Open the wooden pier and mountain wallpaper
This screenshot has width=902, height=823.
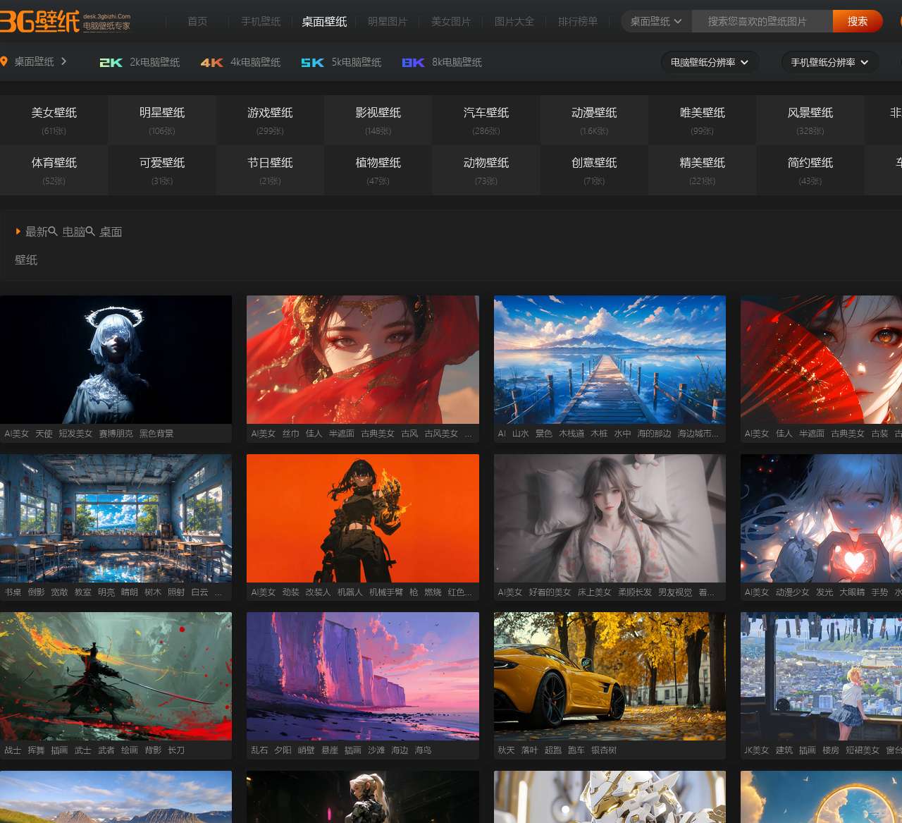(x=610, y=360)
